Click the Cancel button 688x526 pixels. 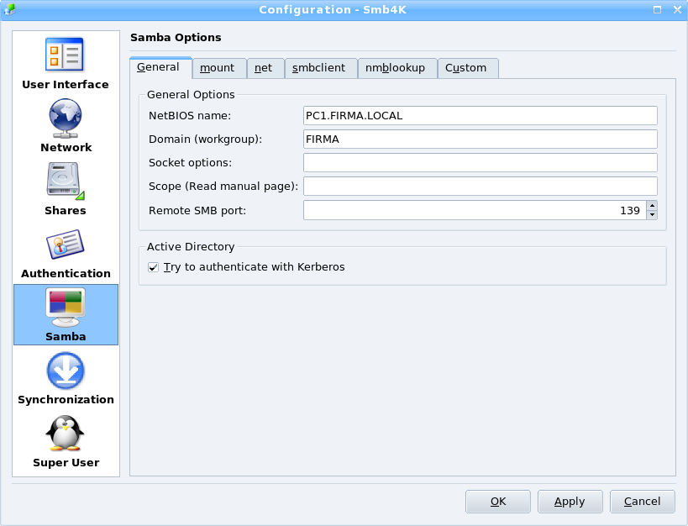[x=643, y=502]
